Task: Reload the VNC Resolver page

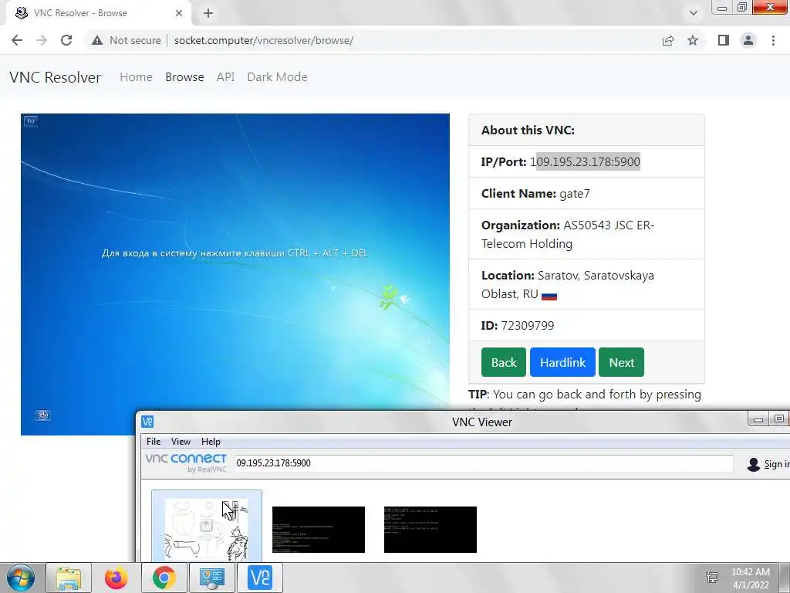Action: pyautogui.click(x=66, y=40)
